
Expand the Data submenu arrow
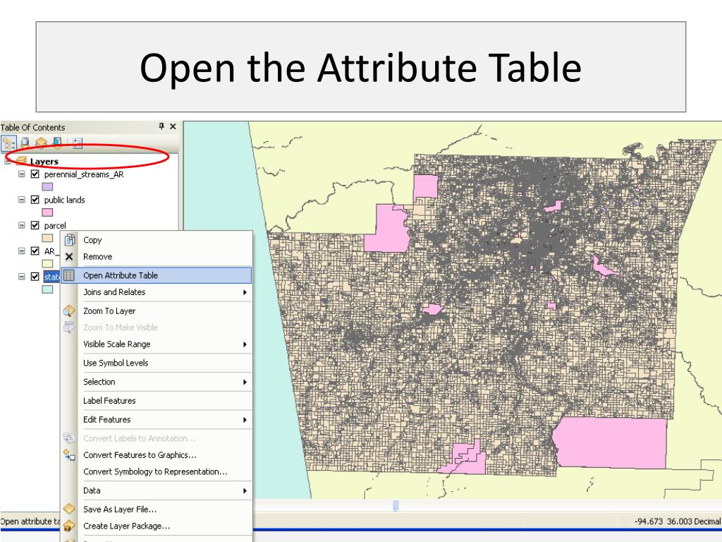point(245,491)
